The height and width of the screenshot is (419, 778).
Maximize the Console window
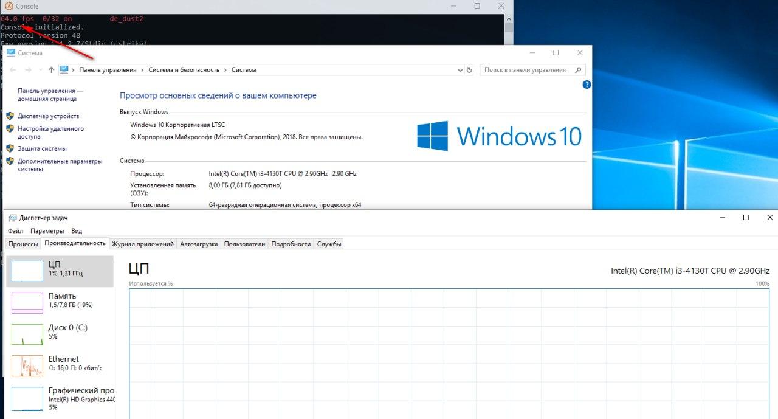(477, 6)
